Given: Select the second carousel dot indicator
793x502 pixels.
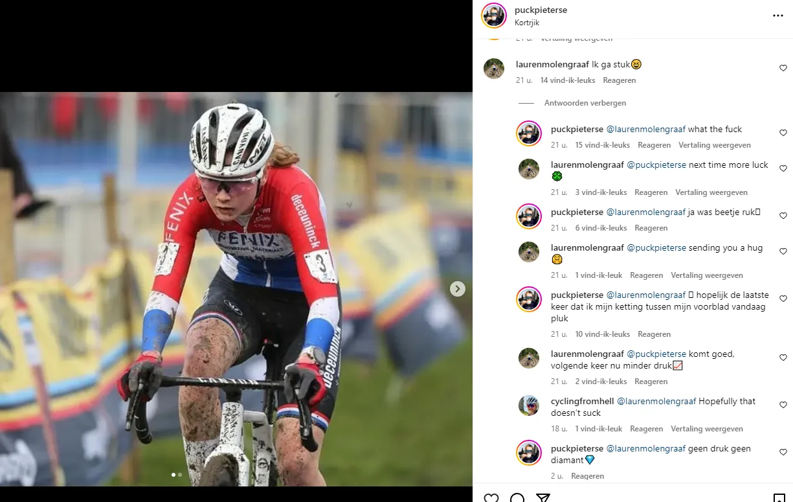Looking at the screenshot, I should 180,475.
